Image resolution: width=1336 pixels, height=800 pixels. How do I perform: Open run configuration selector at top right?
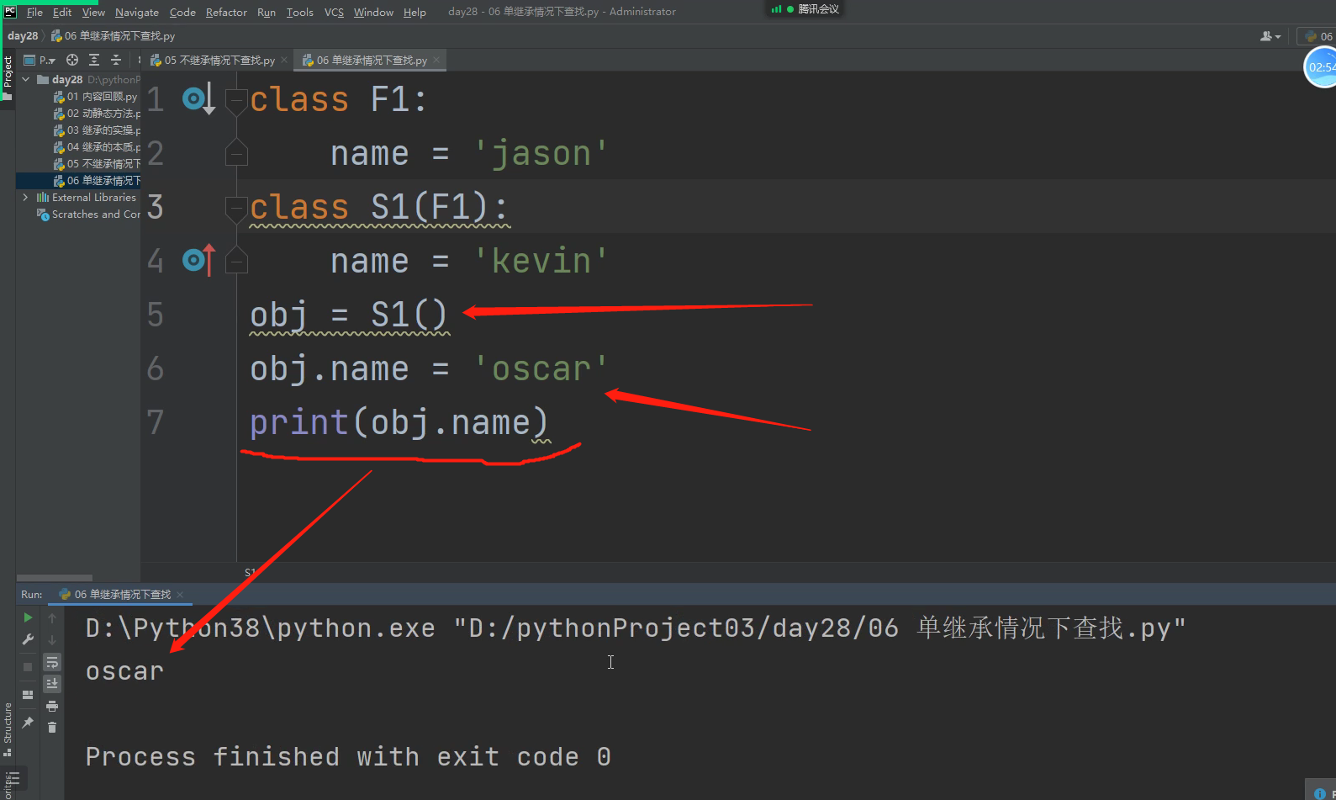pos(1318,36)
